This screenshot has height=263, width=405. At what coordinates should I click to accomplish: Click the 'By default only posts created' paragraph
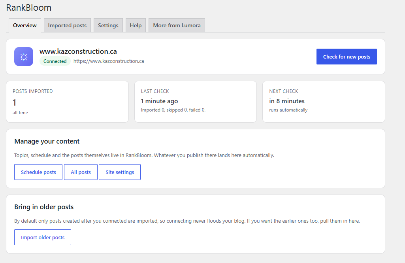187,221
